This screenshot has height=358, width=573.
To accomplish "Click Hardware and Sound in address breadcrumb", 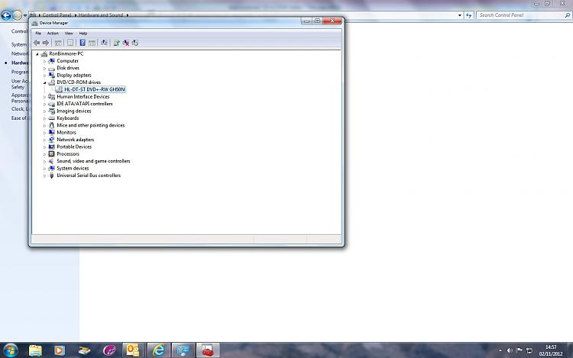I will point(101,15).
